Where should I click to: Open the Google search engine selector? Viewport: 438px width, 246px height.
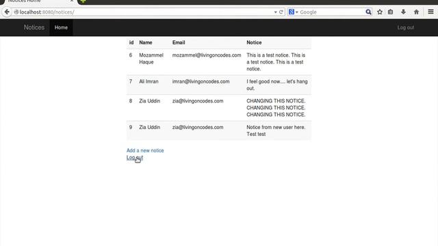[x=294, y=12]
